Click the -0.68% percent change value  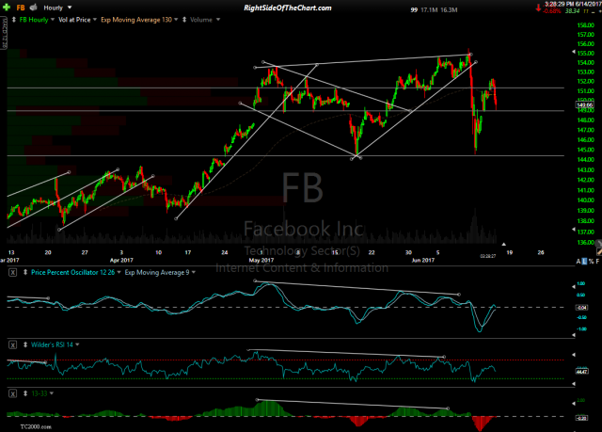click(x=552, y=11)
